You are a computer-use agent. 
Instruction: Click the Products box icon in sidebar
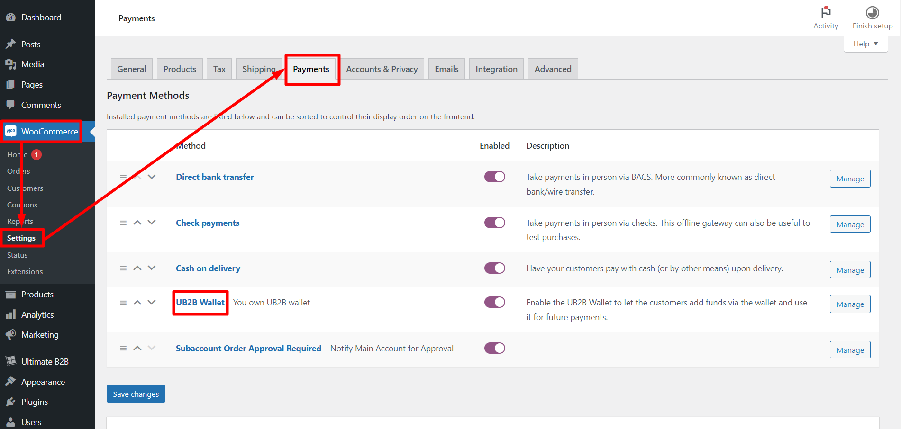10,295
